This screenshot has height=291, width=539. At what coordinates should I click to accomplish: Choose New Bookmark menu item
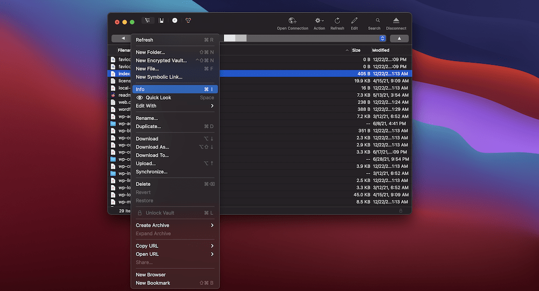pos(175,283)
